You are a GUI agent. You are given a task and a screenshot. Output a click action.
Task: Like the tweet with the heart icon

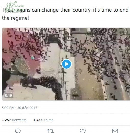(83, 131)
